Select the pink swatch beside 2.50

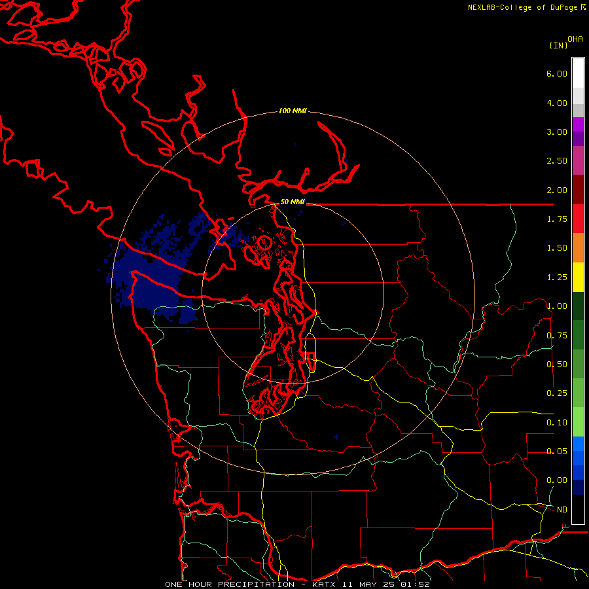[x=578, y=160]
